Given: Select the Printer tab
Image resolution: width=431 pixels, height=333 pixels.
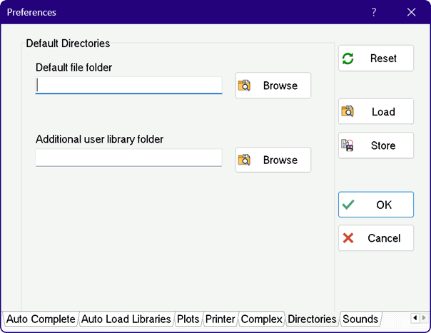Looking at the screenshot, I should pos(220,319).
